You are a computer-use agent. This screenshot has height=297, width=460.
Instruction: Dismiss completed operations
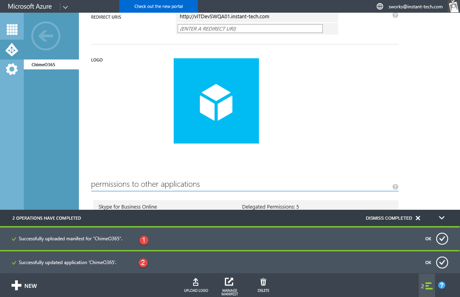pyautogui.click(x=393, y=218)
